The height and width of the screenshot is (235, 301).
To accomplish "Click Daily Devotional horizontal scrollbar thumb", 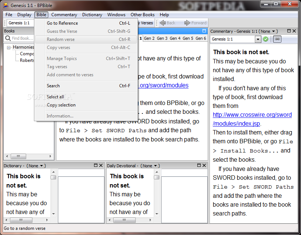I will (x=124, y=220).
